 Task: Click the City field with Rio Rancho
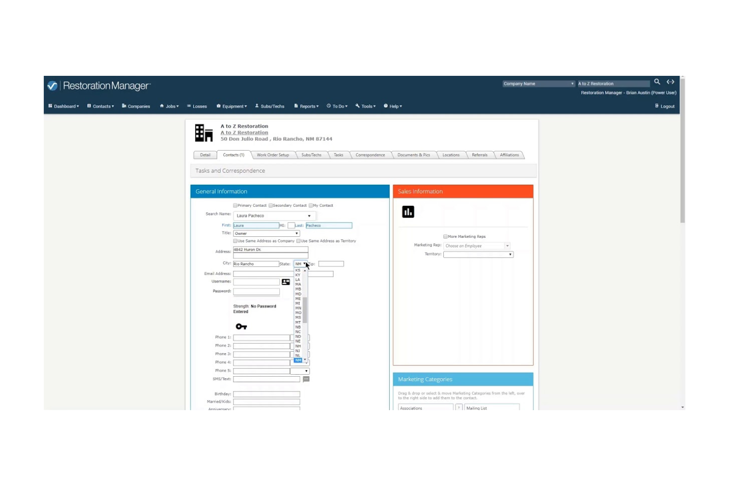(x=256, y=264)
